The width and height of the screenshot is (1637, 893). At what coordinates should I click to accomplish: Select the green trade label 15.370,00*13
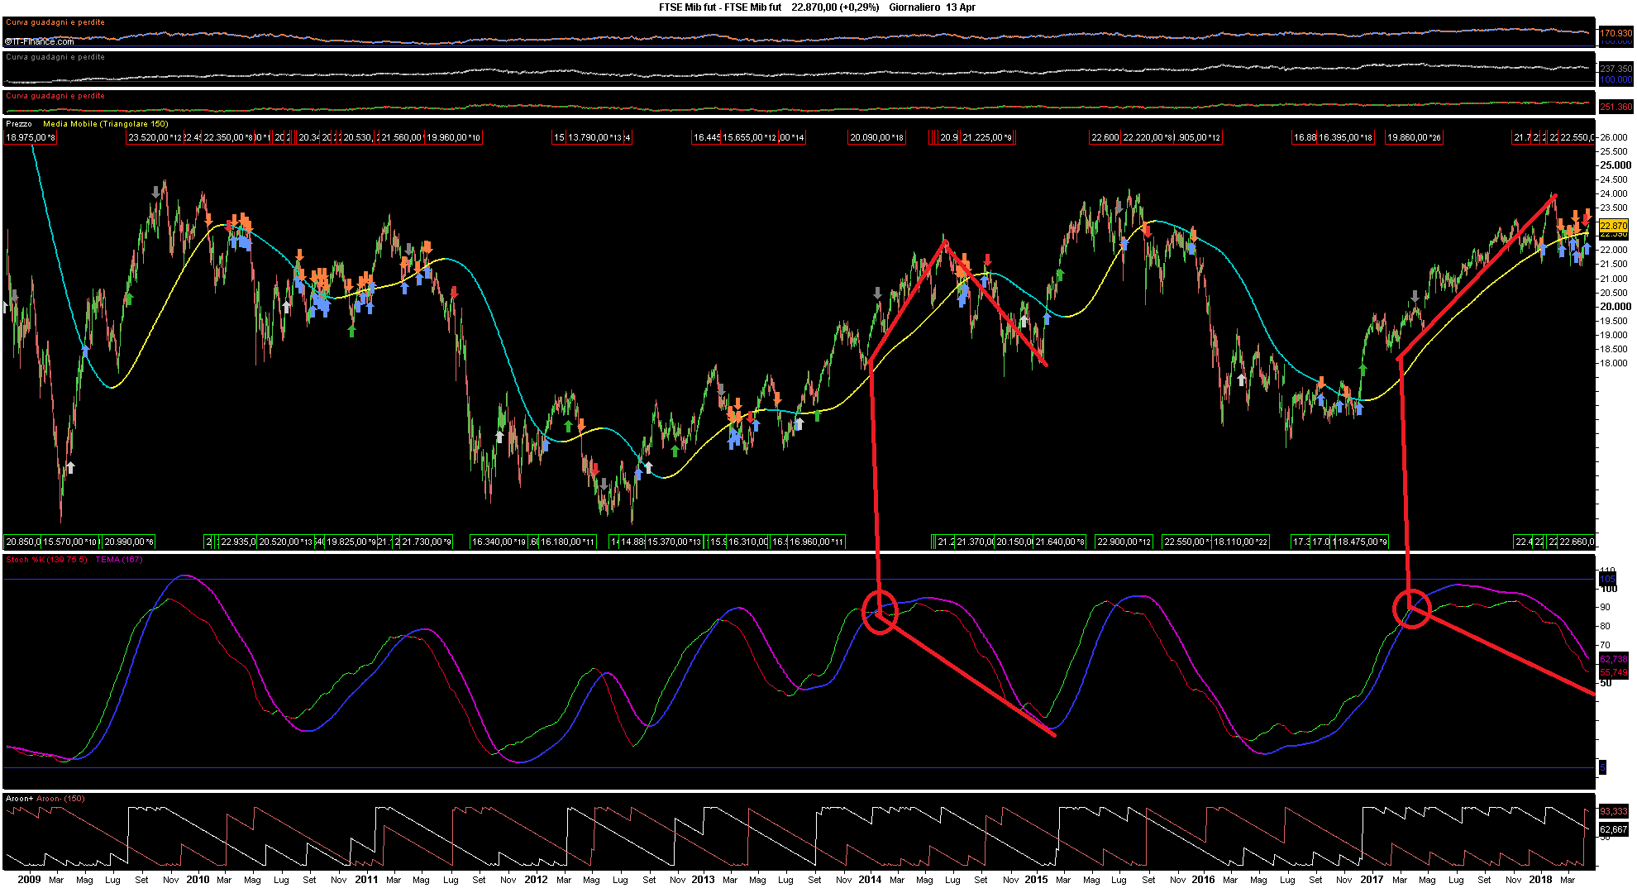click(x=674, y=542)
